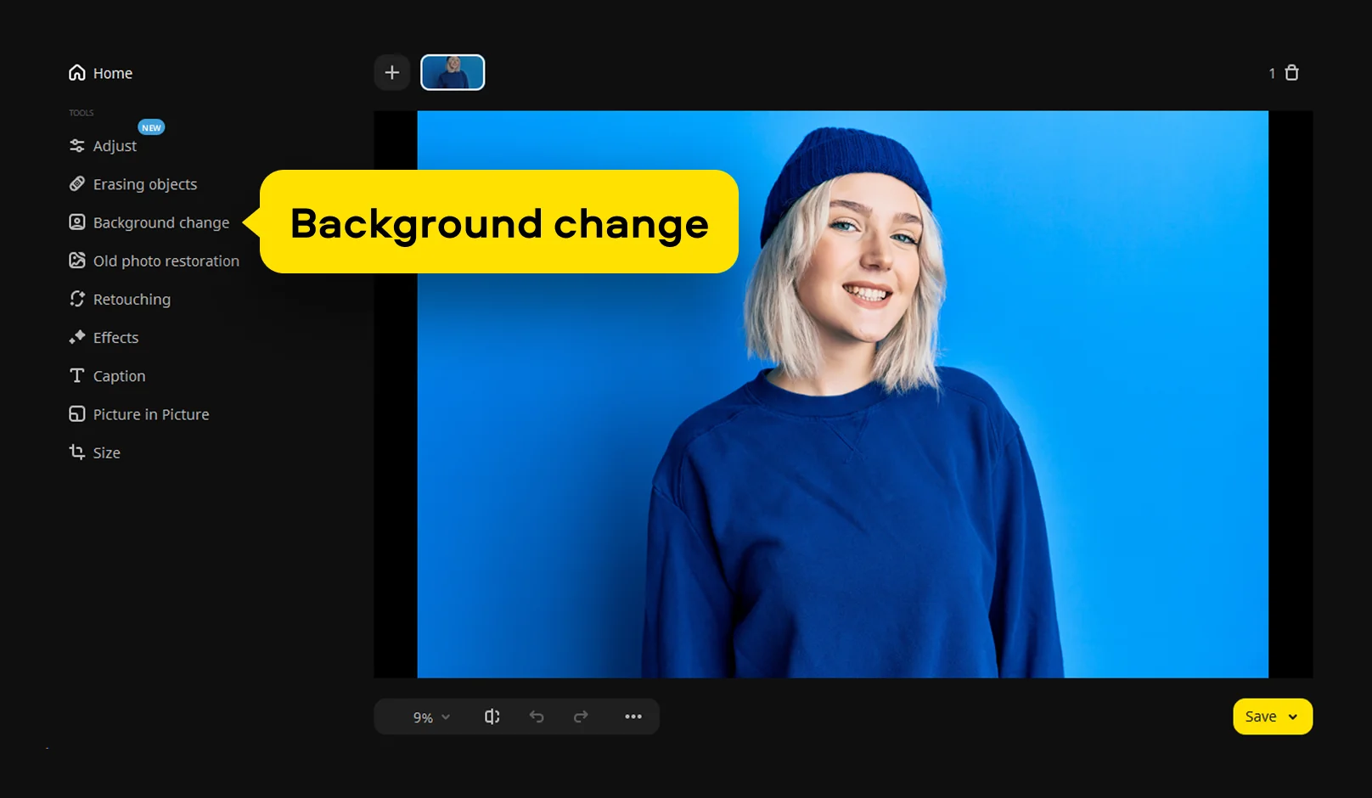The height and width of the screenshot is (798, 1372).
Task: Open the three-dots more options menu
Action: pos(633,717)
